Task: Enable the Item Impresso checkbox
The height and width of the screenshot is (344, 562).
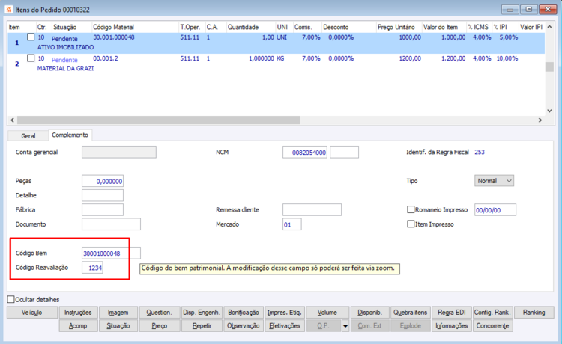Action: [411, 224]
